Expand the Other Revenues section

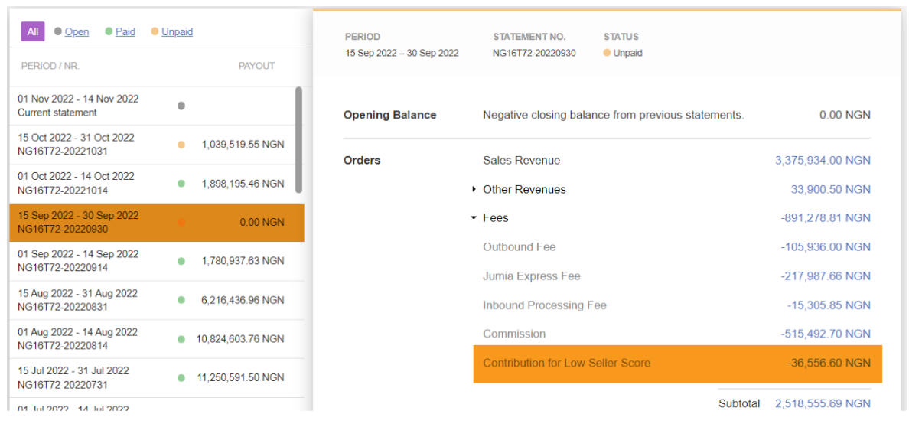[x=523, y=190]
